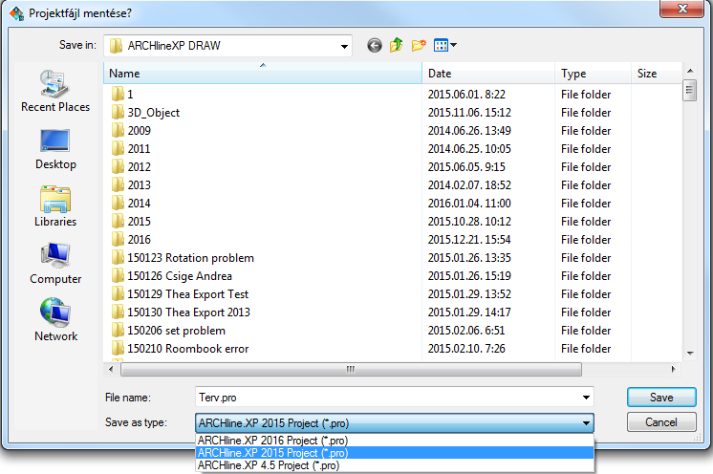Create a new folder

pyautogui.click(x=419, y=45)
